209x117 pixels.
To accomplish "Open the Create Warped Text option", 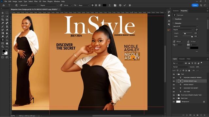I will (x=110, y=5).
